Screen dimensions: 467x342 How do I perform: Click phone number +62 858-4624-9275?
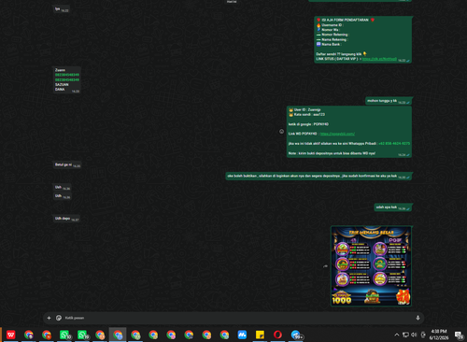pyautogui.click(x=394, y=144)
